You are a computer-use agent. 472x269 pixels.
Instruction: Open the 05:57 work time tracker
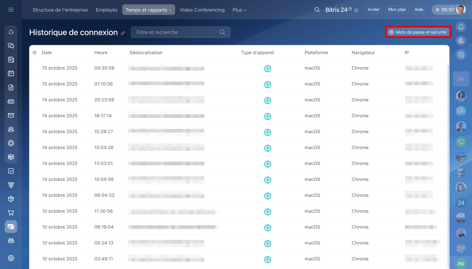(444, 10)
